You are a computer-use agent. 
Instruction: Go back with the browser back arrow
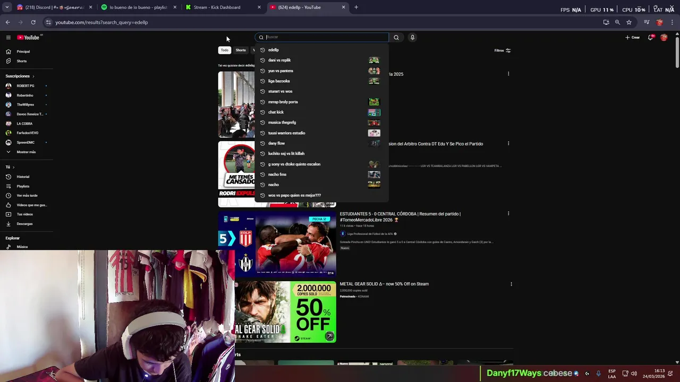pyautogui.click(x=7, y=22)
